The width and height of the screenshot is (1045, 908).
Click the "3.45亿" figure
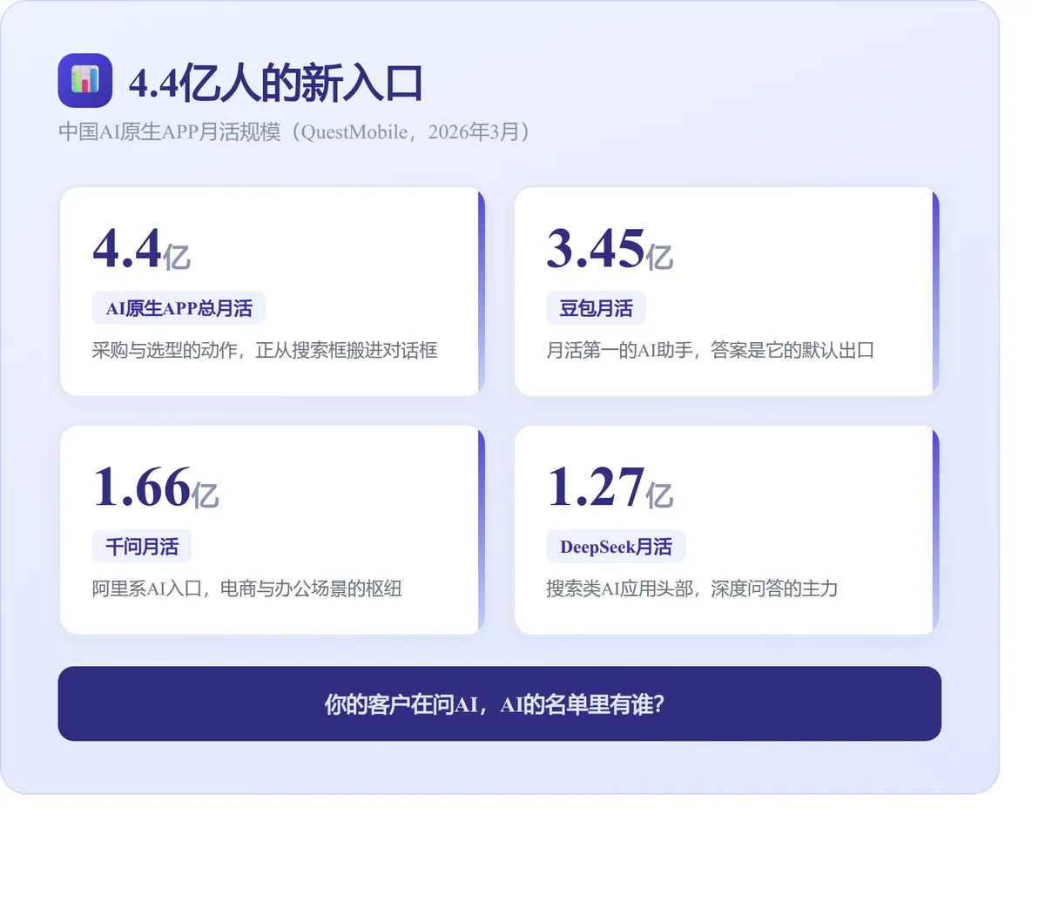point(610,249)
